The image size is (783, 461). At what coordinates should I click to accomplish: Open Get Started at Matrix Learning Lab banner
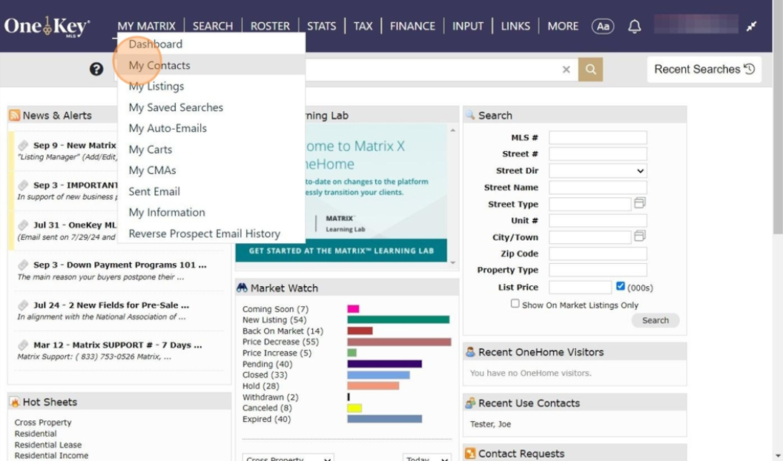point(341,251)
